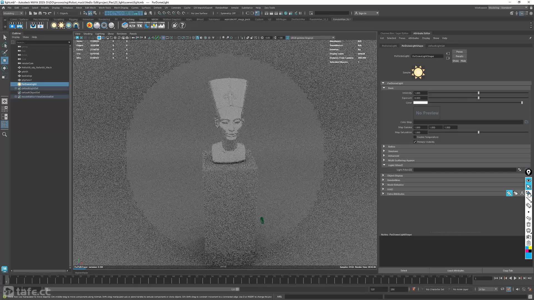Click the magnifier search icon in toolbox

[x=5, y=134]
